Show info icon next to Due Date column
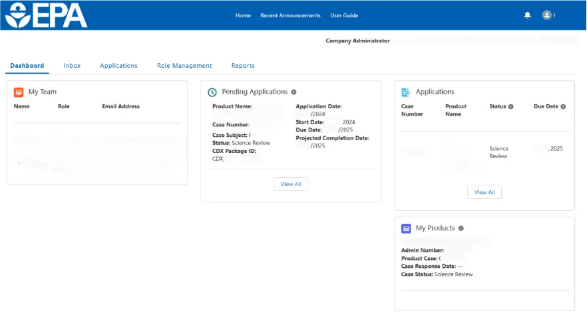This screenshot has height=313, width=587. click(x=563, y=106)
